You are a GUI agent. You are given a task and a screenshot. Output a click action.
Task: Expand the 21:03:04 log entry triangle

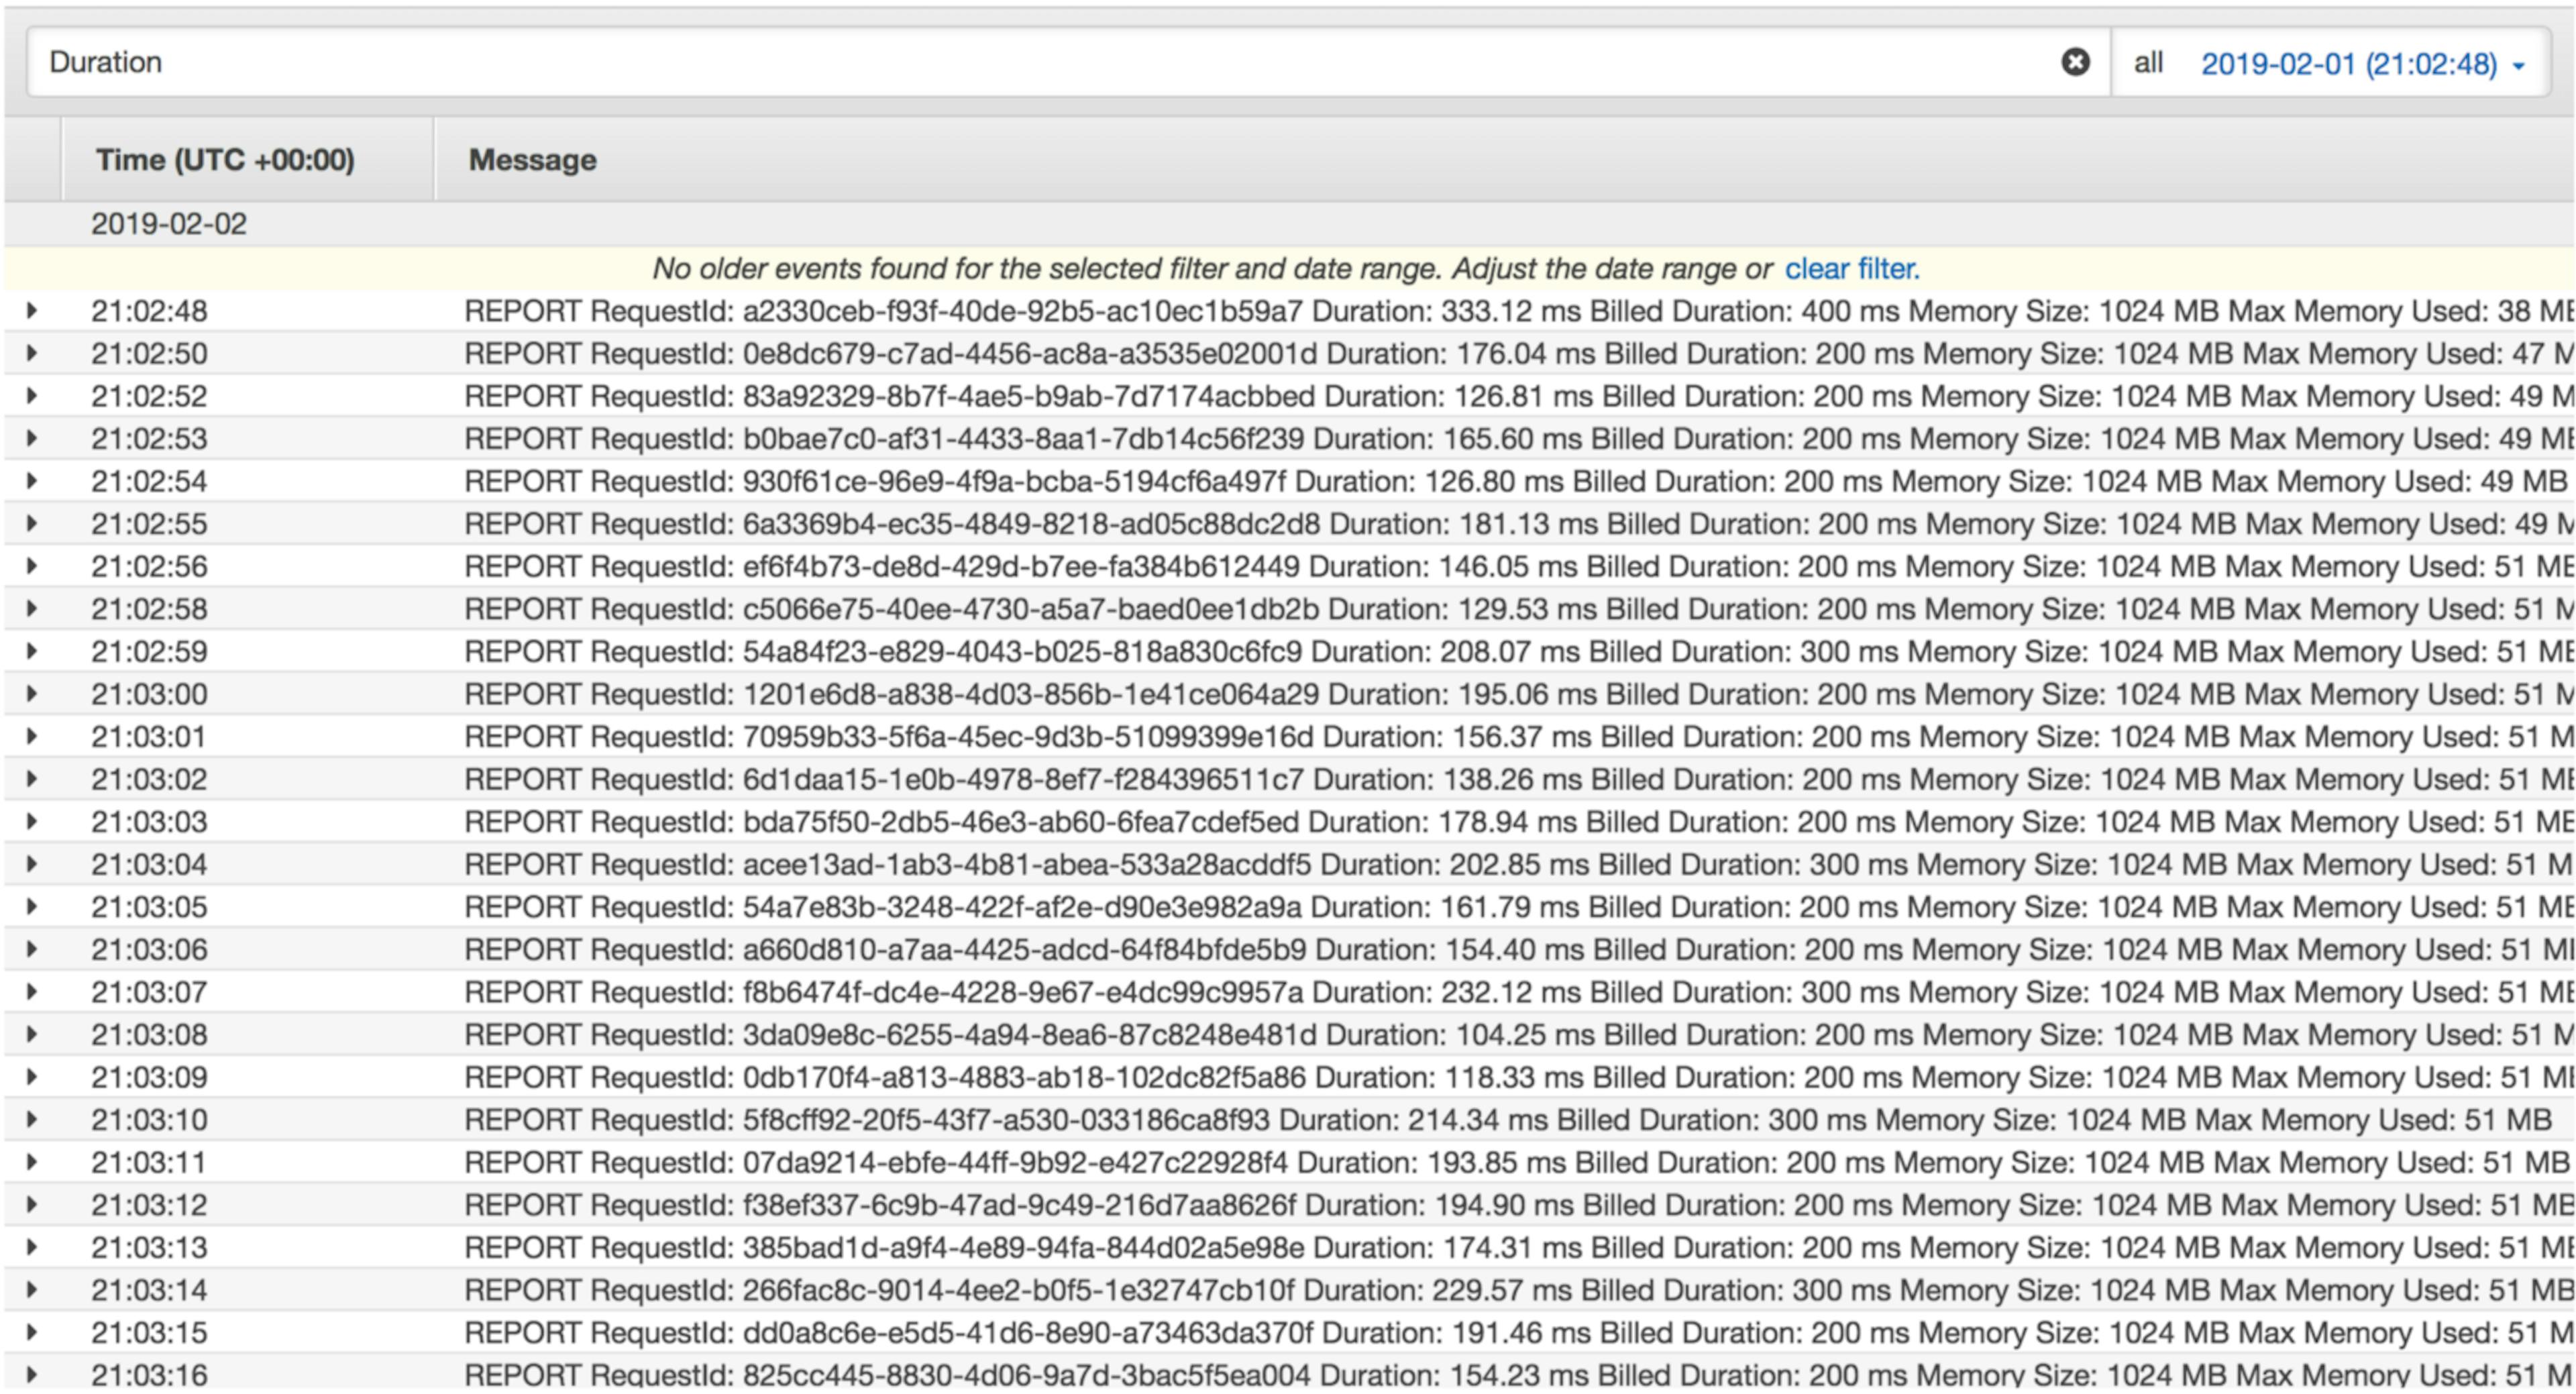[32, 864]
